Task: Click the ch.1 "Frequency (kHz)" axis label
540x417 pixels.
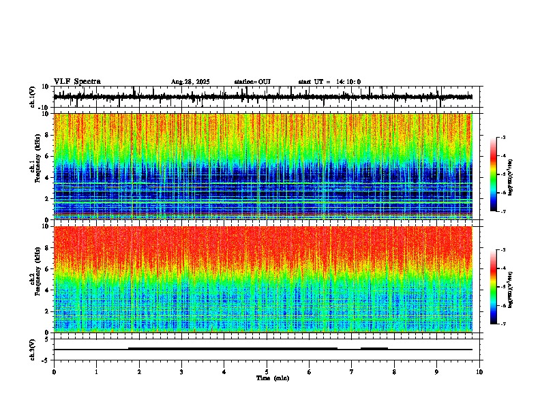Action: 37,159
